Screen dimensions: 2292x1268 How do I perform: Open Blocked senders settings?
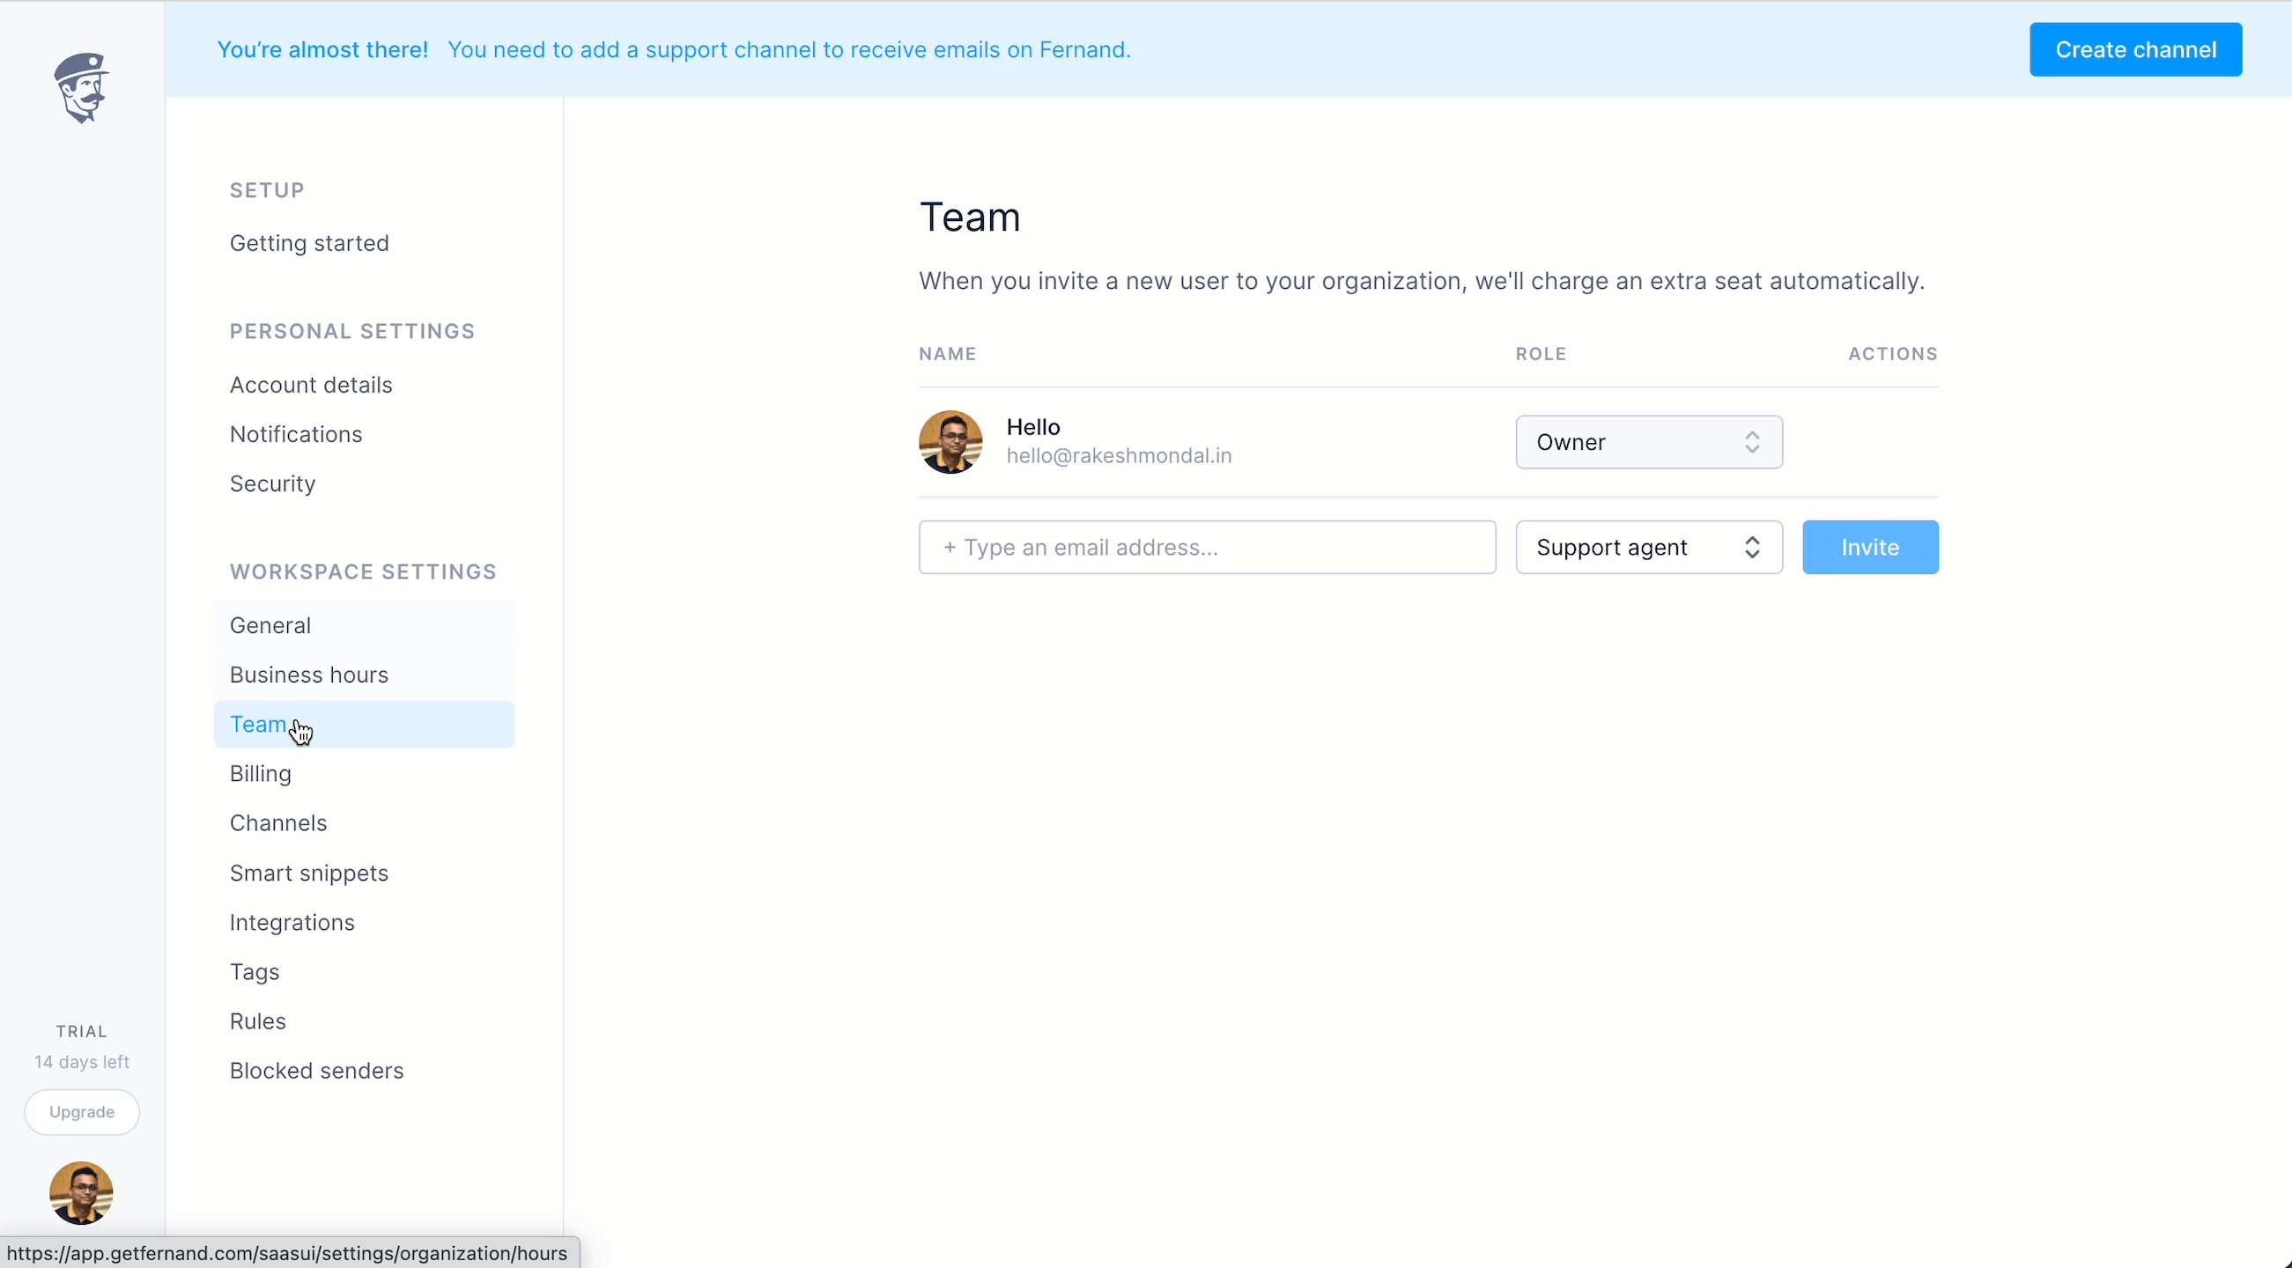316,1071
